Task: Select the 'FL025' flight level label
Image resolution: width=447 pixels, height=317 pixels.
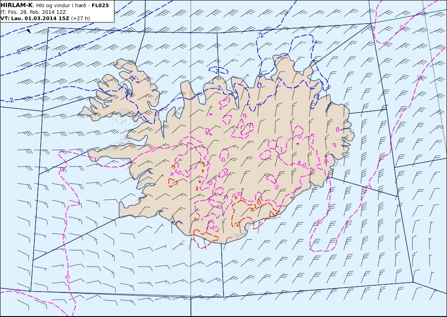Action: tap(100, 5)
